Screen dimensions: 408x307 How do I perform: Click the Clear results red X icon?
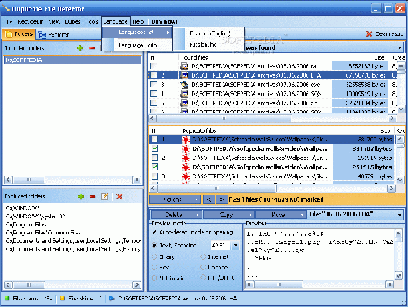pos(369,33)
